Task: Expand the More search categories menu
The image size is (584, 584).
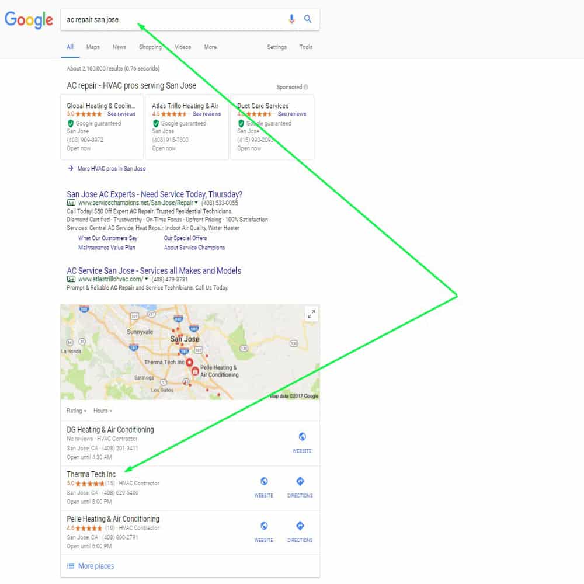Action: point(210,47)
